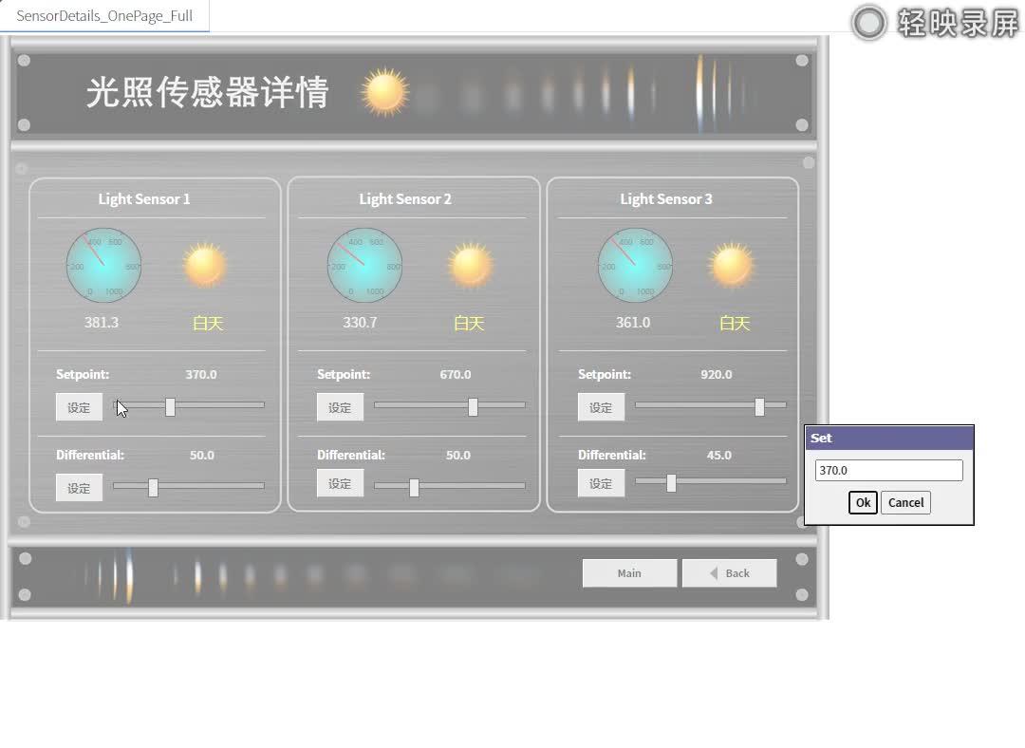This screenshot has width=1025, height=748.
Task: Click the Light Sensor 3 gauge dial
Action: pos(634,264)
